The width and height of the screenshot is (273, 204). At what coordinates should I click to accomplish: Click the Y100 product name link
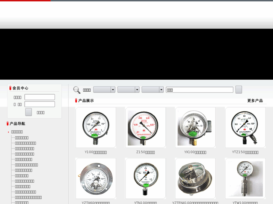pyautogui.click(x=96, y=152)
